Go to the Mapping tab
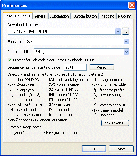The image size is (137, 156). coord(107,16)
